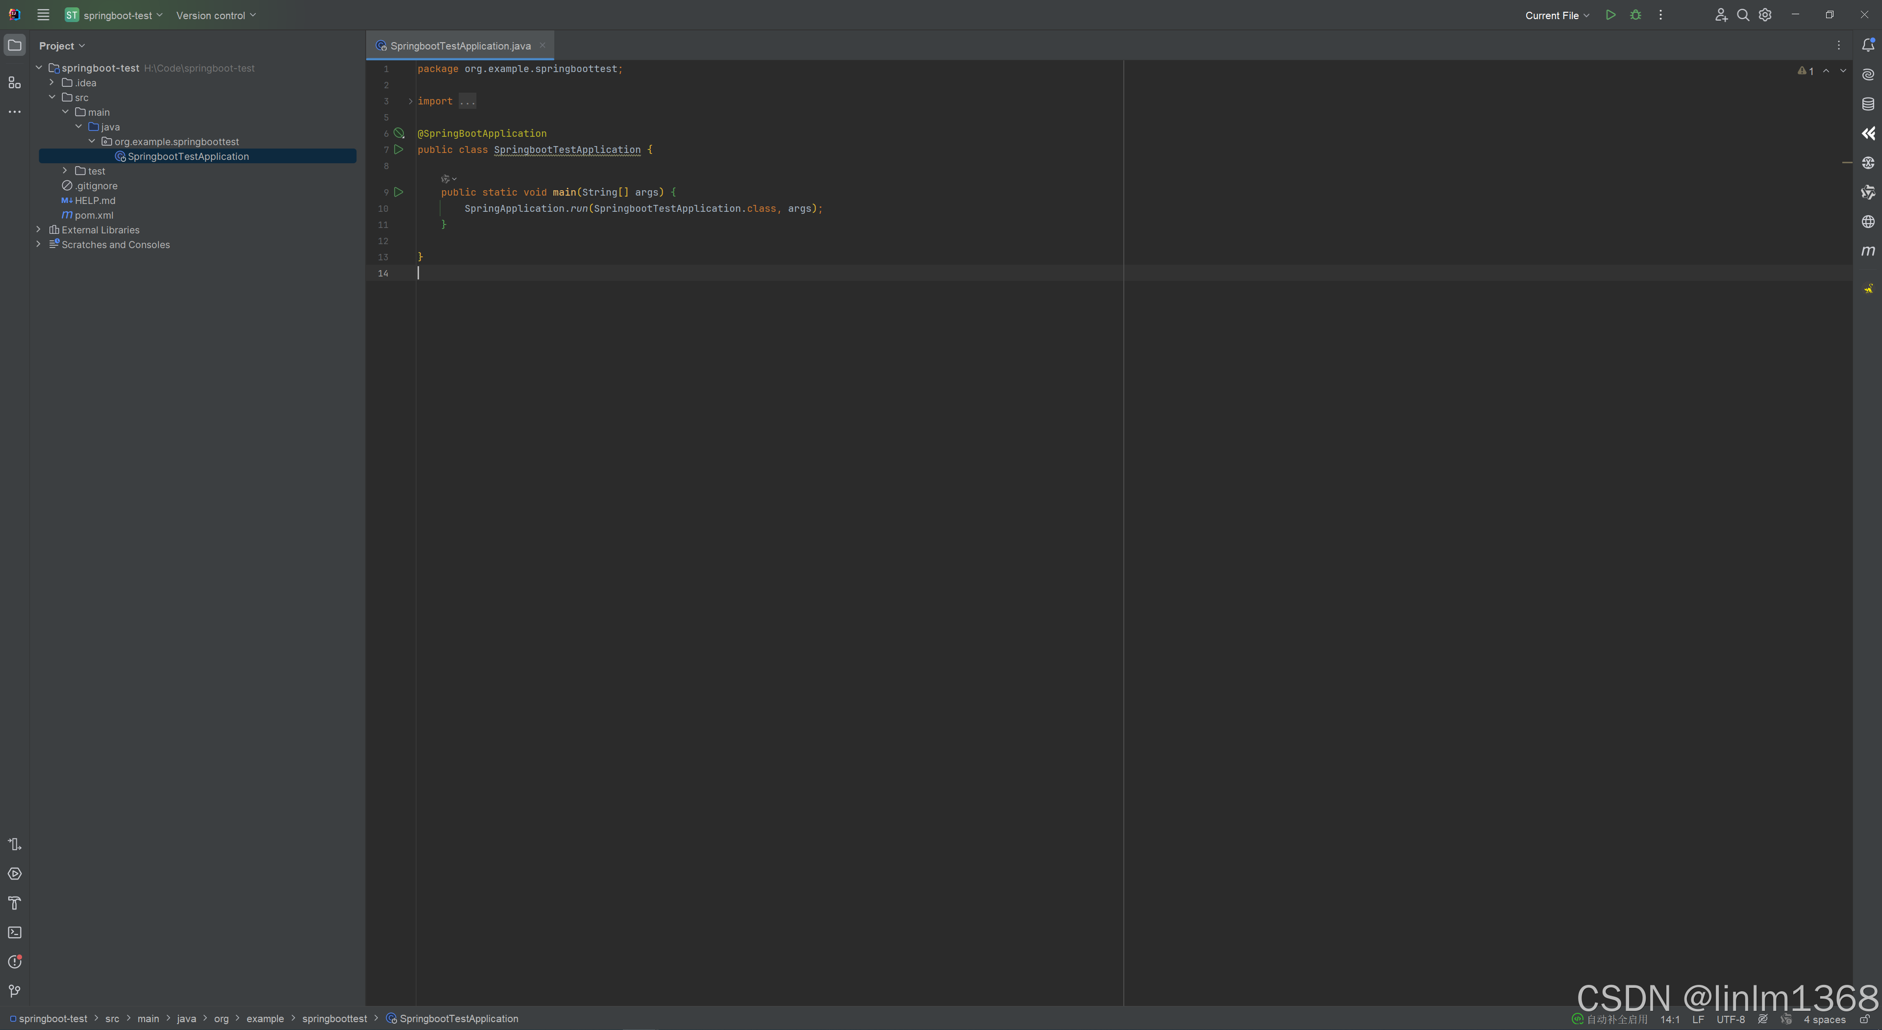Open the Git tool window at the bottom left
This screenshot has width=1882, height=1030.
click(15, 990)
